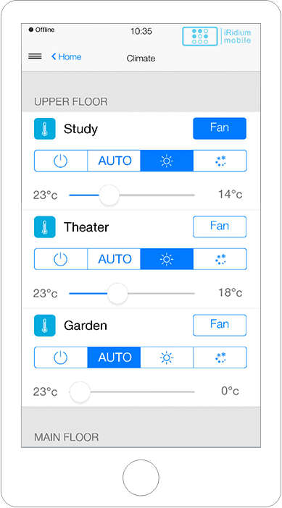Switch Theater to AUTO mode
The height and width of the screenshot is (508, 282).
click(x=114, y=259)
